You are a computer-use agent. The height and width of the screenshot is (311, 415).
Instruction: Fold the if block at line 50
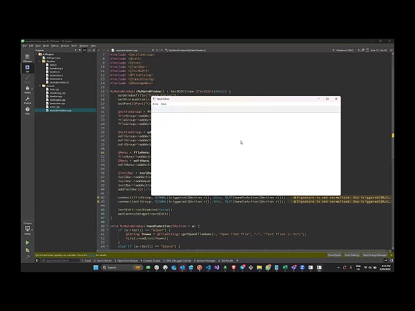pyautogui.click(x=108, y=230)
